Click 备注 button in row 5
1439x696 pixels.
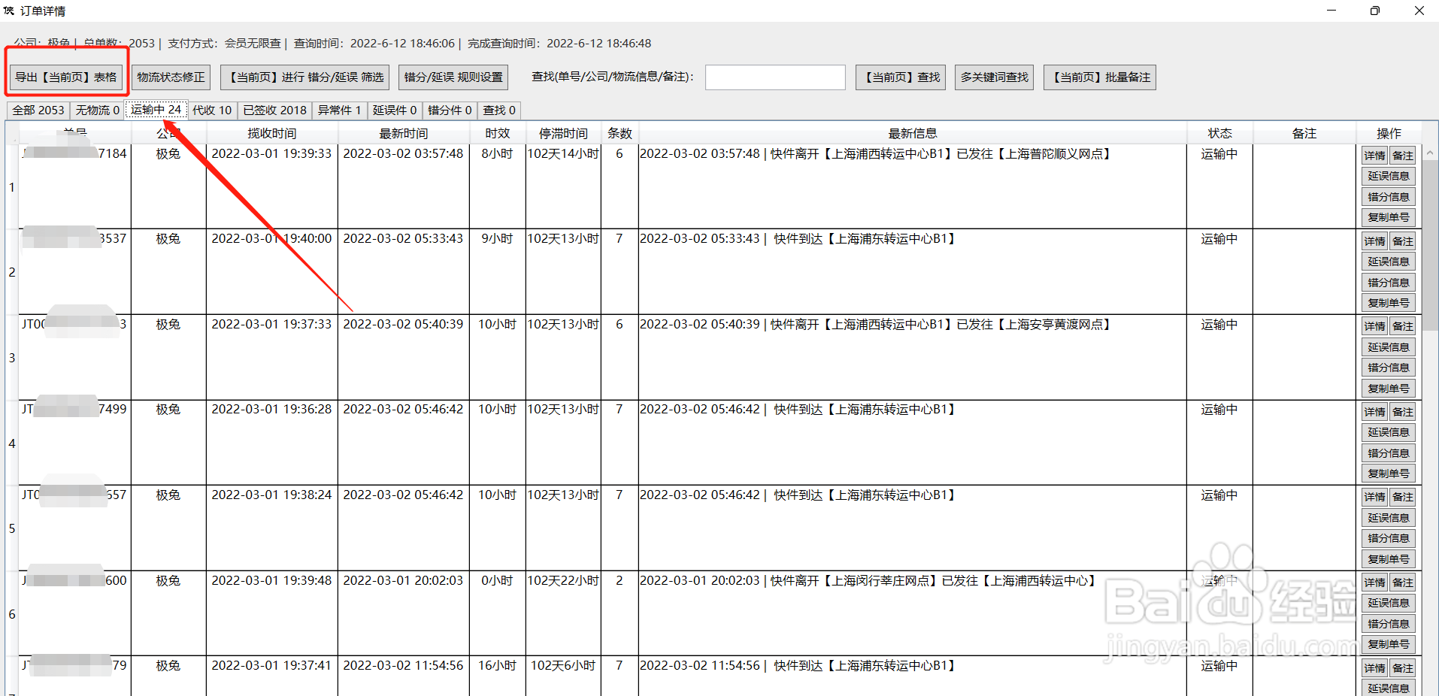coord(1402,497)
